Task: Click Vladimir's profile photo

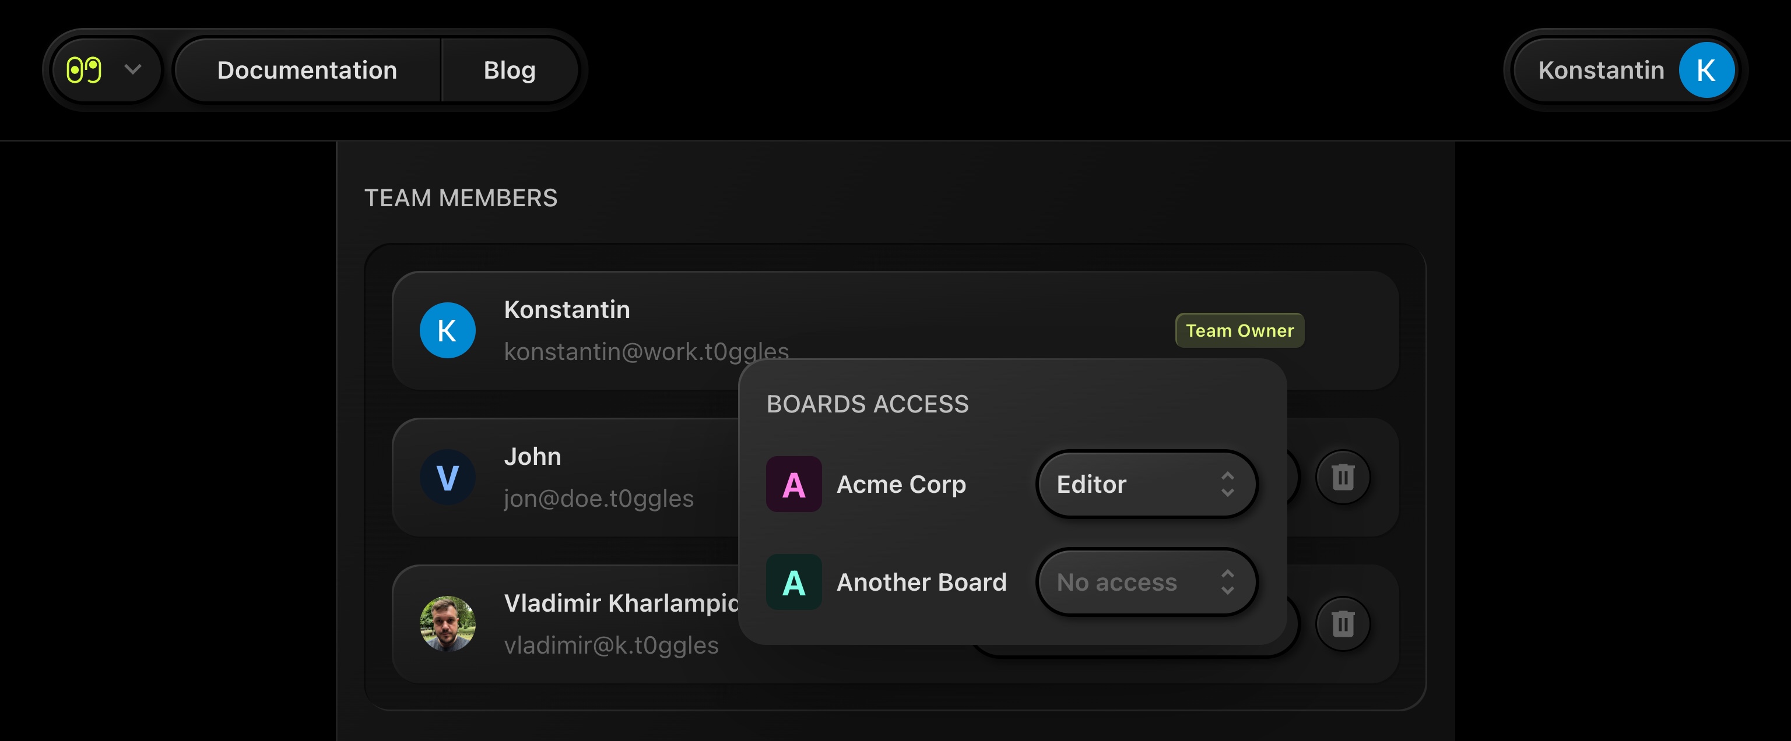Action: coord(447,624)
